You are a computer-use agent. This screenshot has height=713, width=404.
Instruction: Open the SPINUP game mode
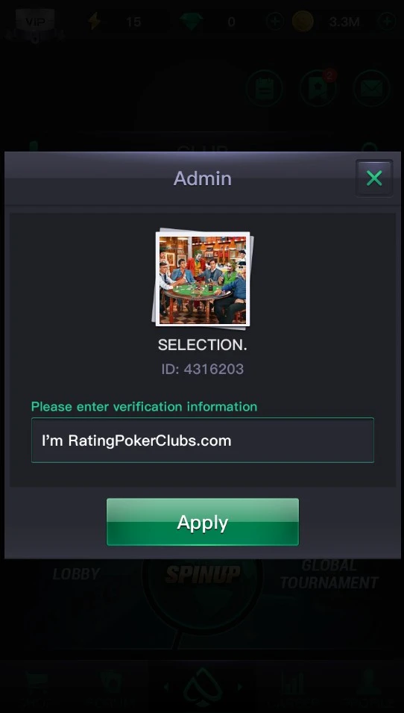point(203,574)
